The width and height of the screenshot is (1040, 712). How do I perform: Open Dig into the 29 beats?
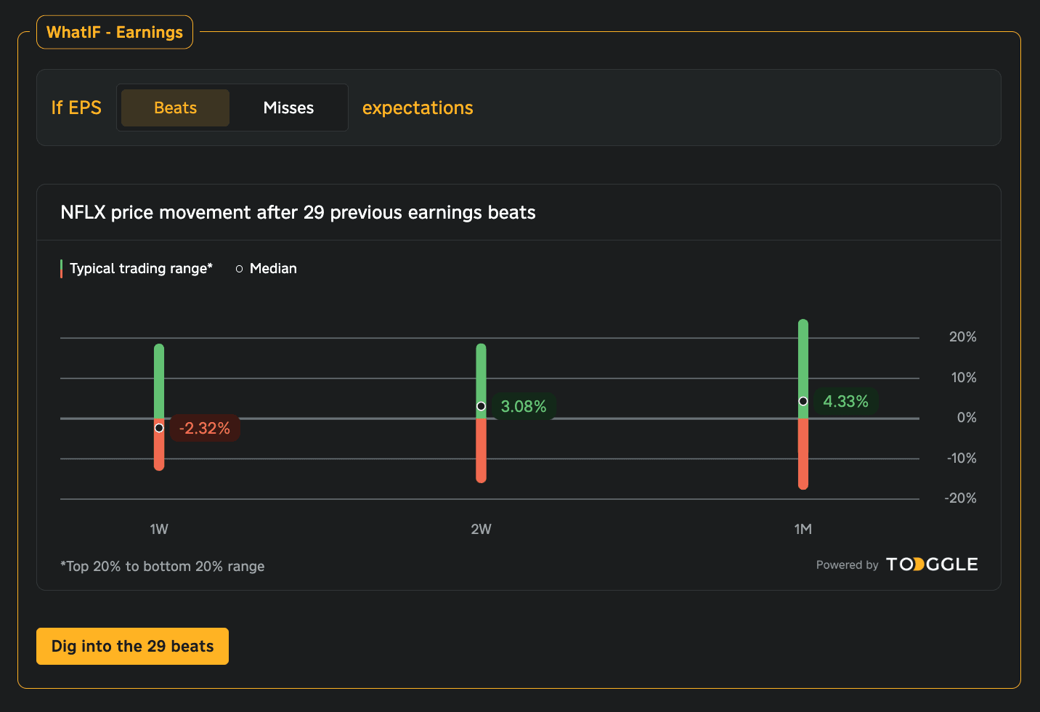pyautogui.click(x=132, y=646)
